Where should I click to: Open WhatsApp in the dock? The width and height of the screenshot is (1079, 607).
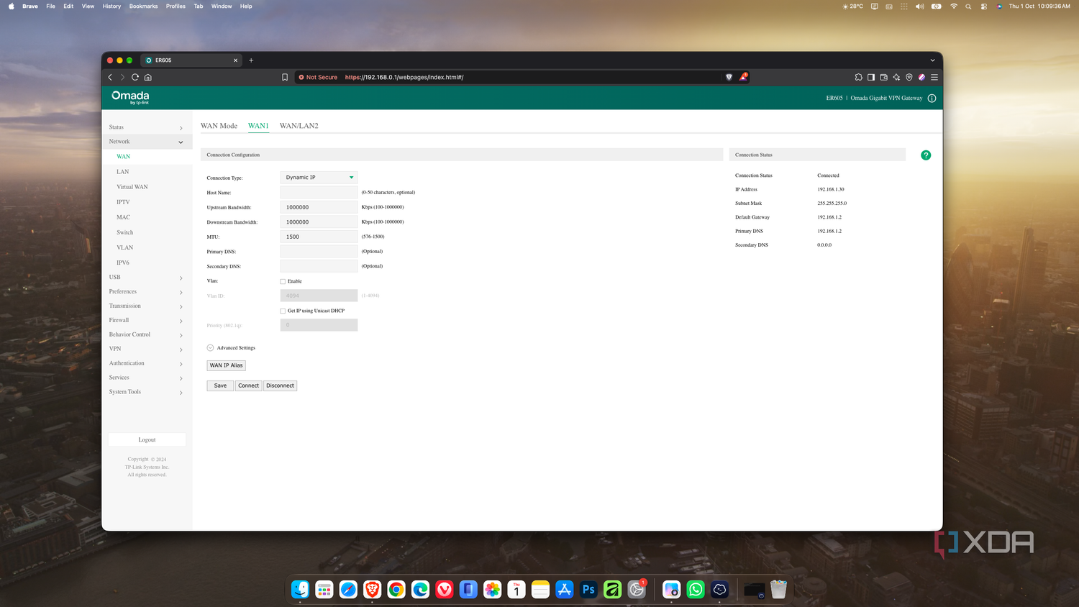pos(696,590)
